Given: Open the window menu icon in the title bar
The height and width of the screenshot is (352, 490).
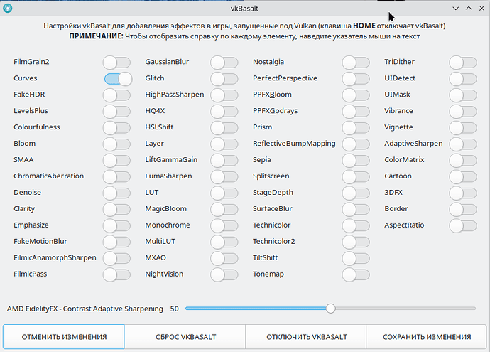Looking at the screenshot, I should tap(9, 9).
